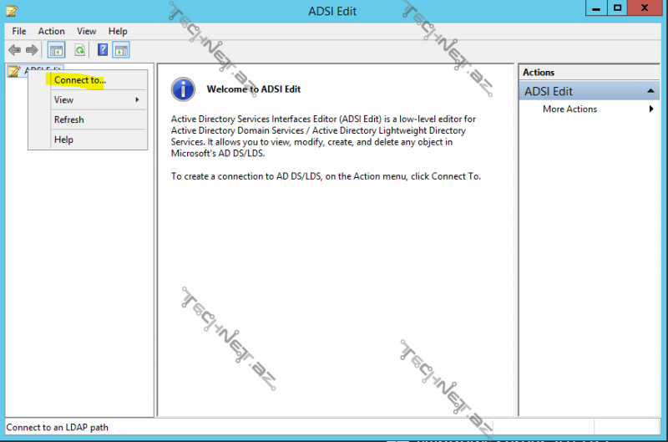Open the File menu

point(19,31)
